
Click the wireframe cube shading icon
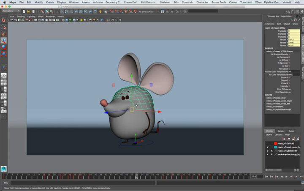coord(63,20)
